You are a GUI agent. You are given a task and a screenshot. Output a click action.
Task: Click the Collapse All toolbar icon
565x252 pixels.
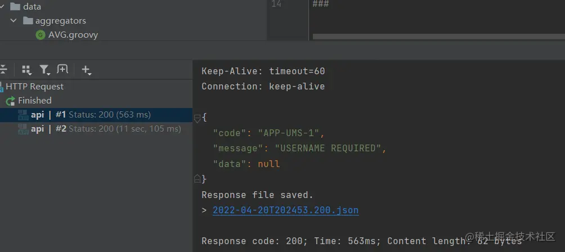click(x=3, y=70)
